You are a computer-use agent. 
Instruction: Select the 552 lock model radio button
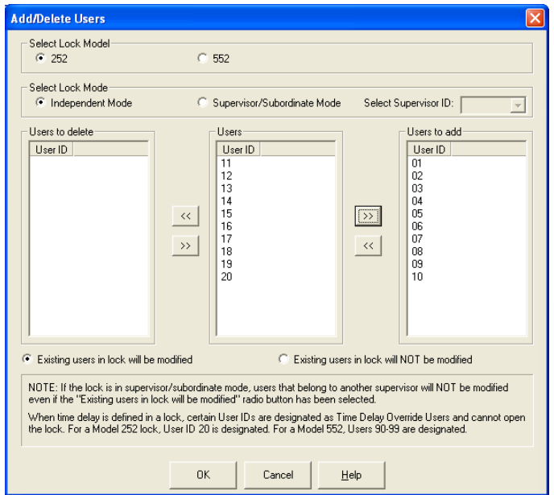pos(202,58)
